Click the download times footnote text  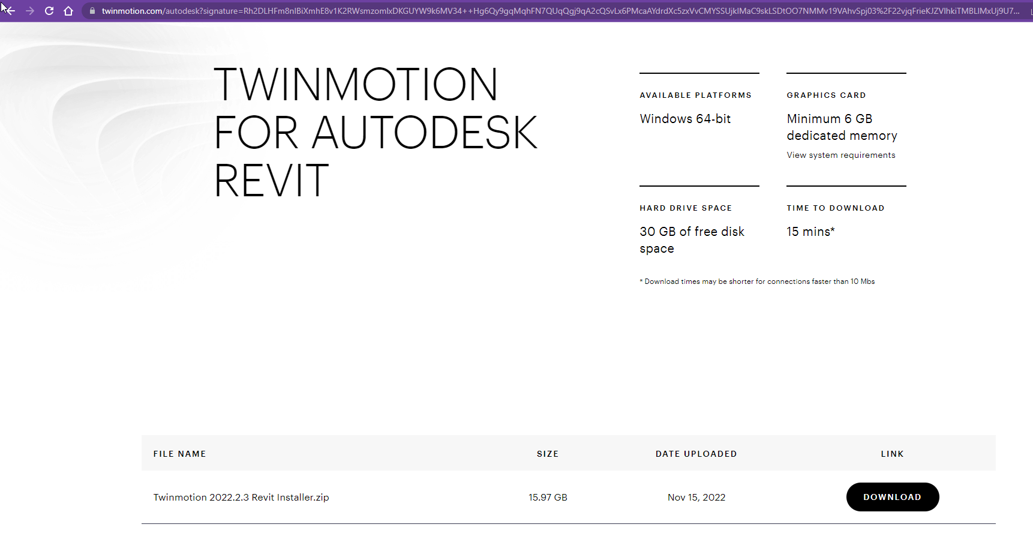pos(757,282)
